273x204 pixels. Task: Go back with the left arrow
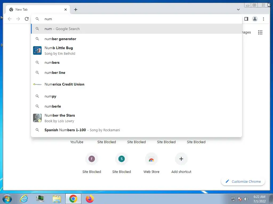click(10, 19)
